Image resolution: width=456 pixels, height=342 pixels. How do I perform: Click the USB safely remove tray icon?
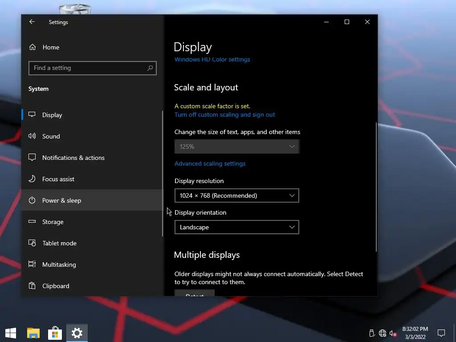coord(372,333)
